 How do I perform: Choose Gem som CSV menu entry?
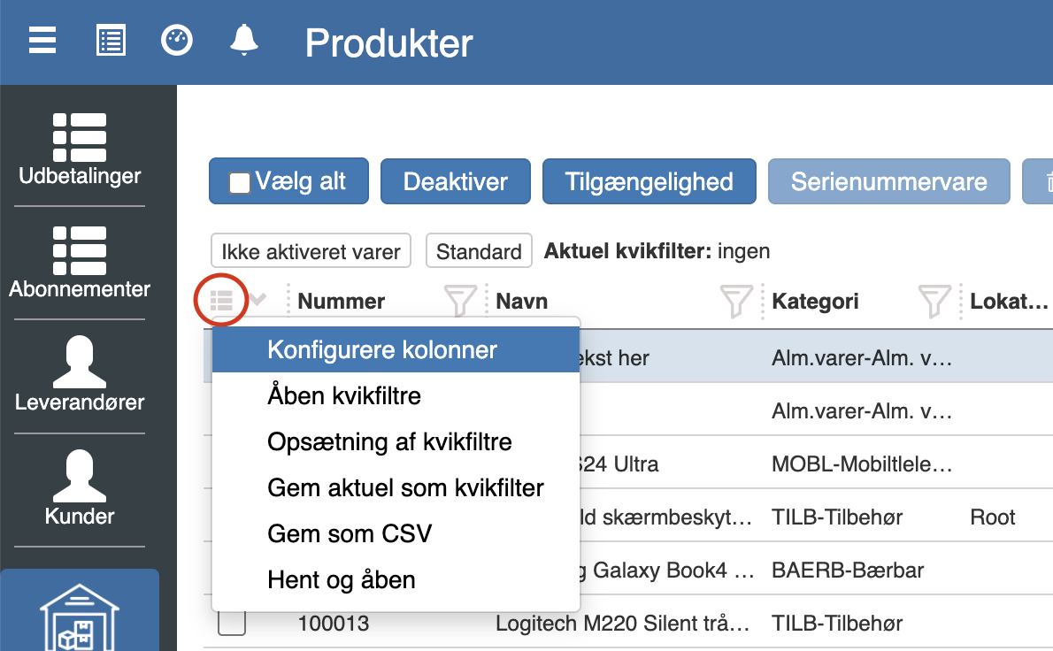[350, 534]
